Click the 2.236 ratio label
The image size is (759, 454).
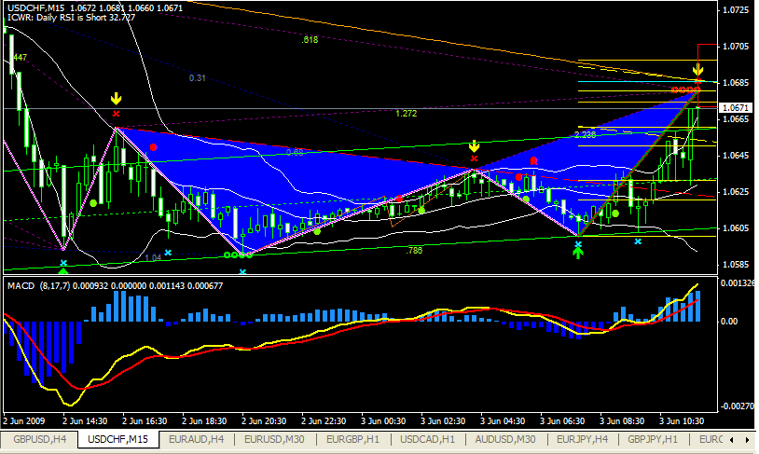pos(586,134)
